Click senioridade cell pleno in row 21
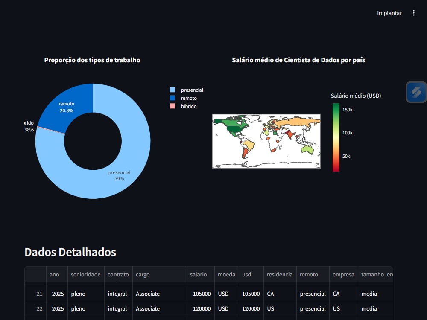427x320 pixels. [86, 294]
